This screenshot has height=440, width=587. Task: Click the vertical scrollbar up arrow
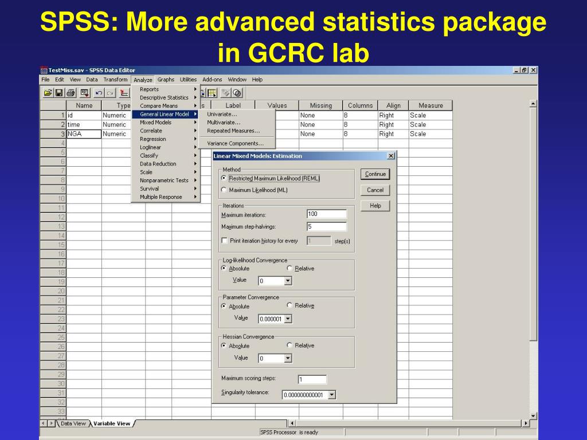click(534, 104)
